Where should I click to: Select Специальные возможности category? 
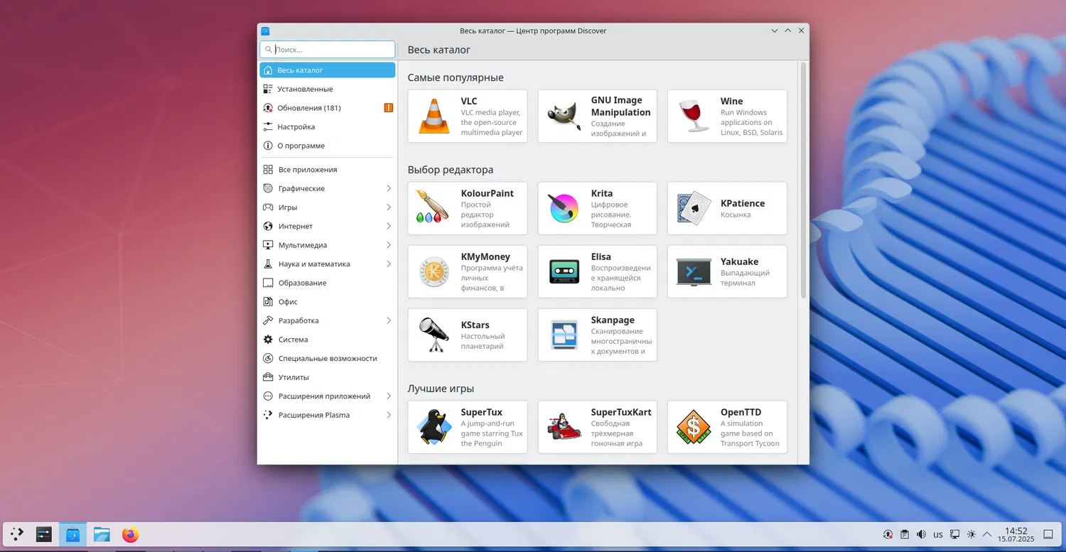(x=328, y=358)
